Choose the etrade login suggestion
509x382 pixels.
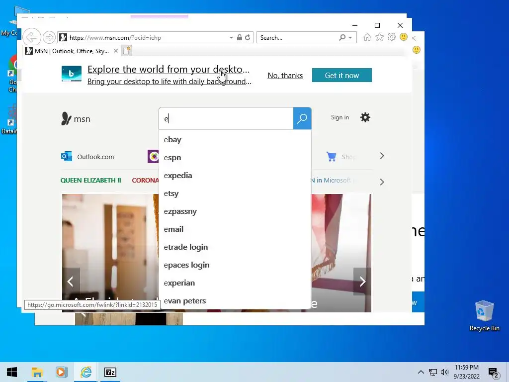point(235,247)
